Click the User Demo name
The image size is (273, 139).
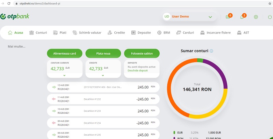(x=181, y=16)
